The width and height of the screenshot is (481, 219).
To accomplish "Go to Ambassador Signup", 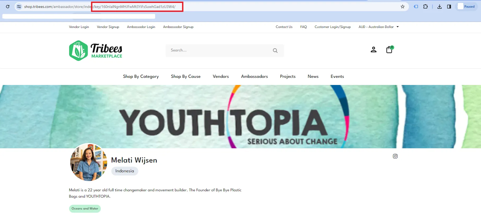I will click(x=178, y=27).
